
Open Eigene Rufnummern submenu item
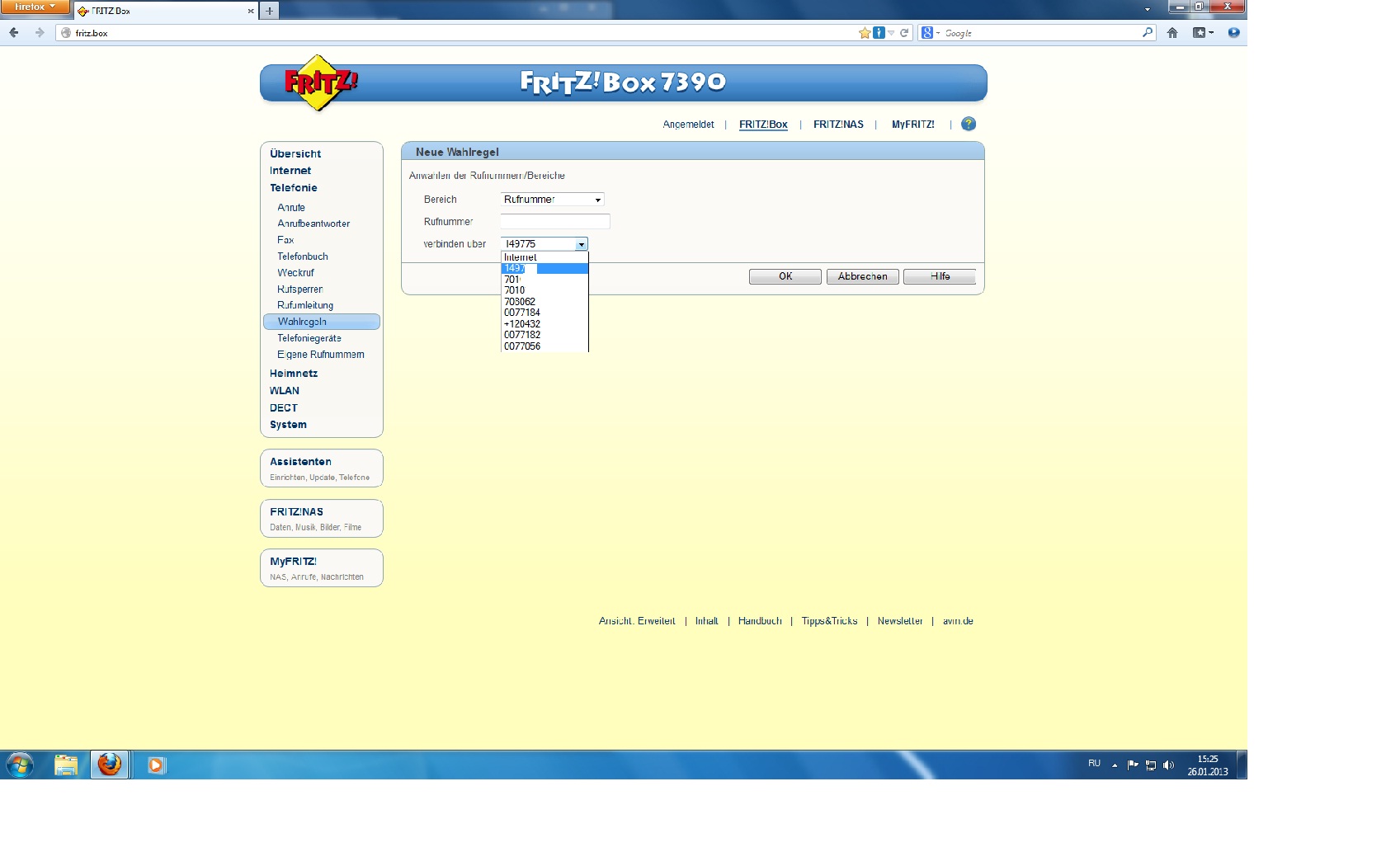tap(321, 355)
